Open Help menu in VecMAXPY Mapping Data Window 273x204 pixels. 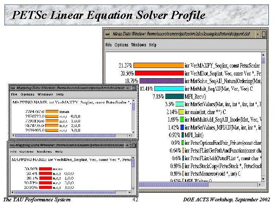[60, 94]
